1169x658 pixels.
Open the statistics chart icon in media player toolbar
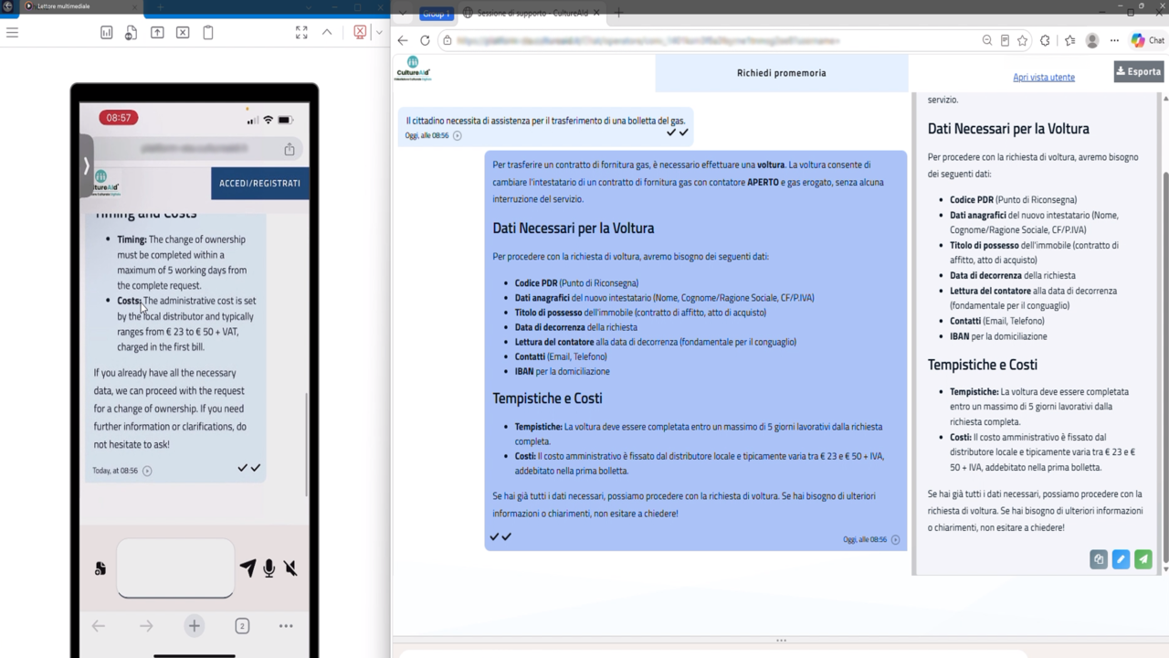107,32
